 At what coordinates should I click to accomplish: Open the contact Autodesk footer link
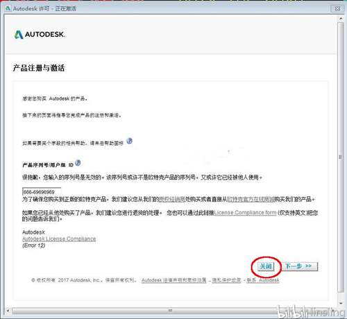(263, 280)
